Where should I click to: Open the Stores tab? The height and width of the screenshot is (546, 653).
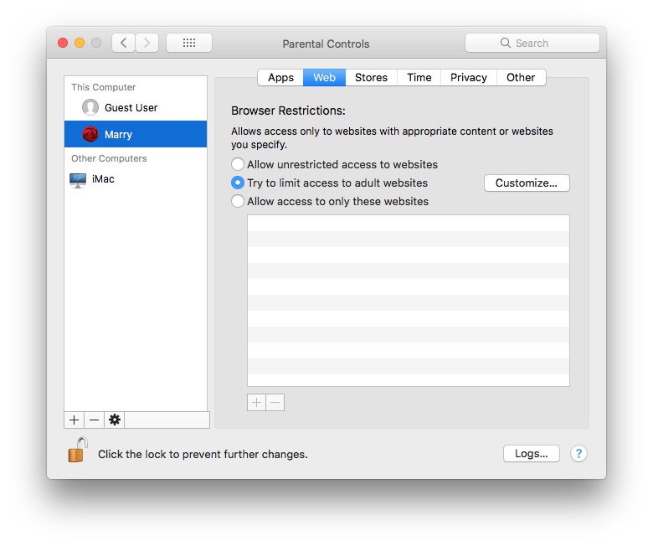(x=371, y=78)
